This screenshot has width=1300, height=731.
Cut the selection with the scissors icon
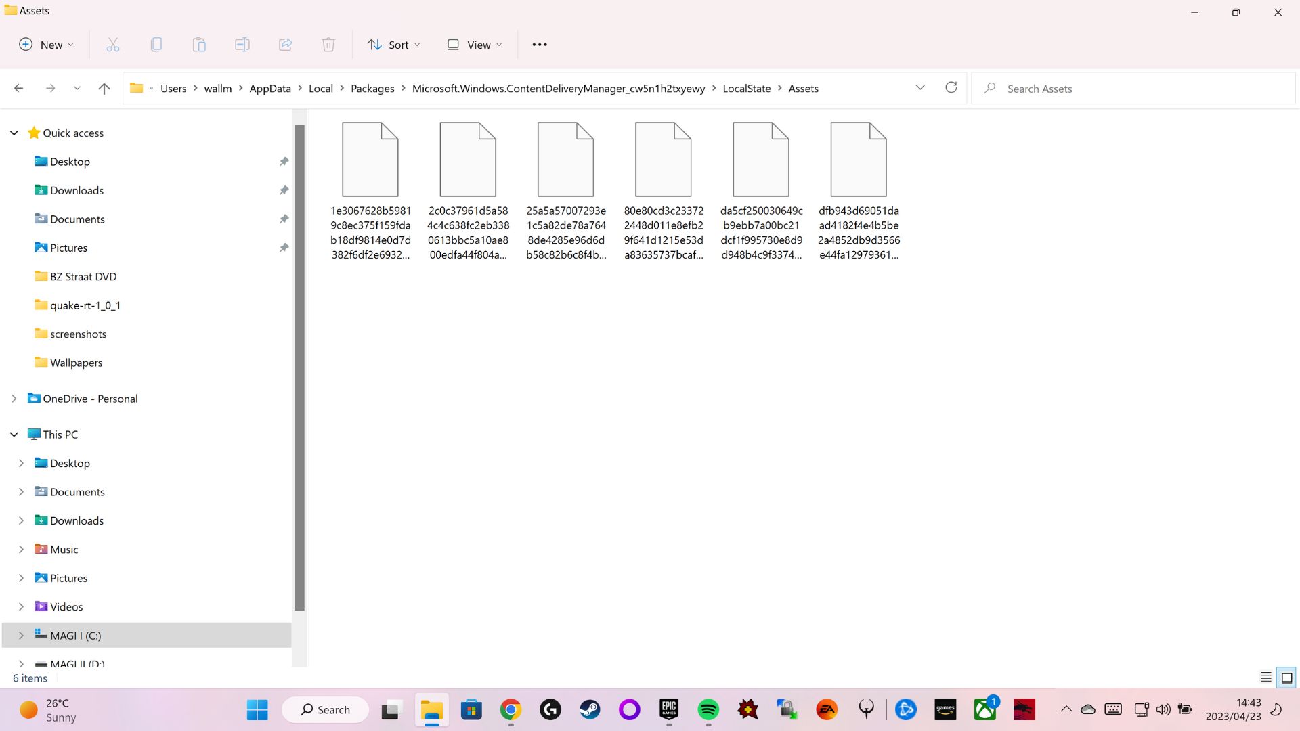click(112, 44)
